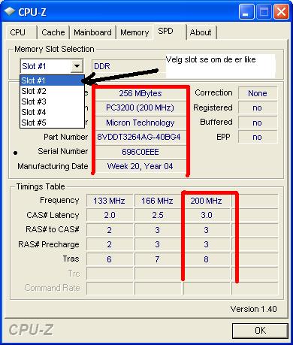This screenshot has height=345, width=293.
Task: Open the Cache tab
Action: coord(53,32)
